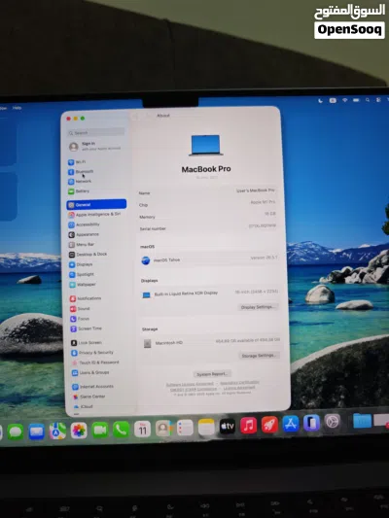The height and width of the screenshot is (518, 389).
Task: Open Users & Groups settings
Action: pyautogui.click(x=90, y=372)
